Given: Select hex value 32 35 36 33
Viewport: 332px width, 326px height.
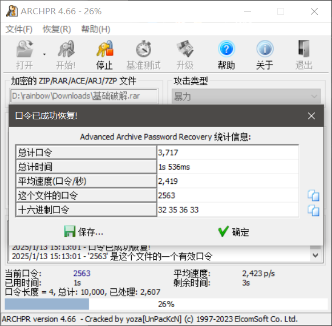Looking at the screenshot, I should (x=228, y=210).
